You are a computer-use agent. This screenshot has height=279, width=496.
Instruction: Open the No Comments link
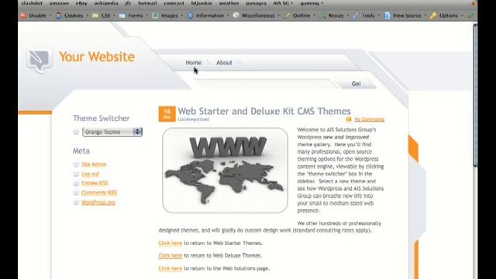[369, 119]
